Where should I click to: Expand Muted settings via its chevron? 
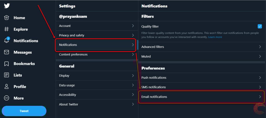click(260, 56)
